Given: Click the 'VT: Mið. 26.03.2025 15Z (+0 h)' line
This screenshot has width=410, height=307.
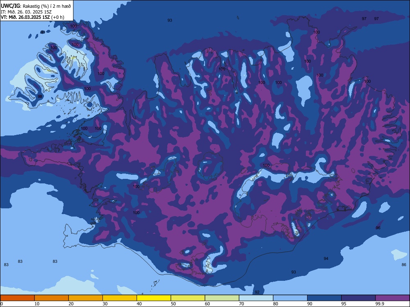Looking at the screenshot, I should coord(32,17).
